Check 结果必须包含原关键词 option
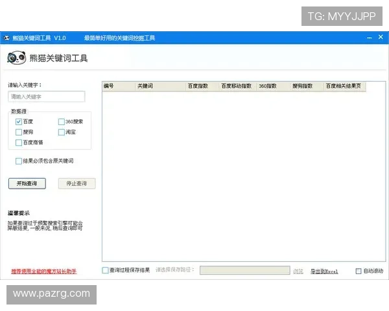 (x=19, y=161)
